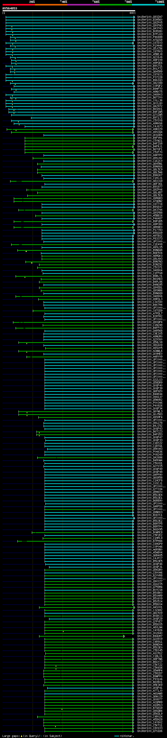The image size is (167, 738).
Task: Select the UniRef100_B9T172 label
Action: (x=150, y=118)
